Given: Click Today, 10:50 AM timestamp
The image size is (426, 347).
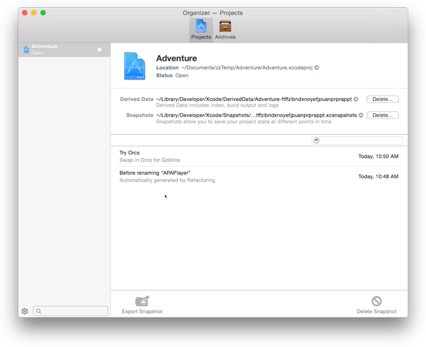Looking at the screenshot, I should [378, 156].
